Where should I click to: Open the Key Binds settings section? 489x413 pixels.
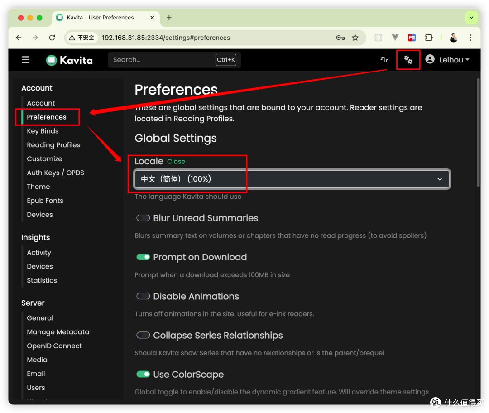[43, 131]
